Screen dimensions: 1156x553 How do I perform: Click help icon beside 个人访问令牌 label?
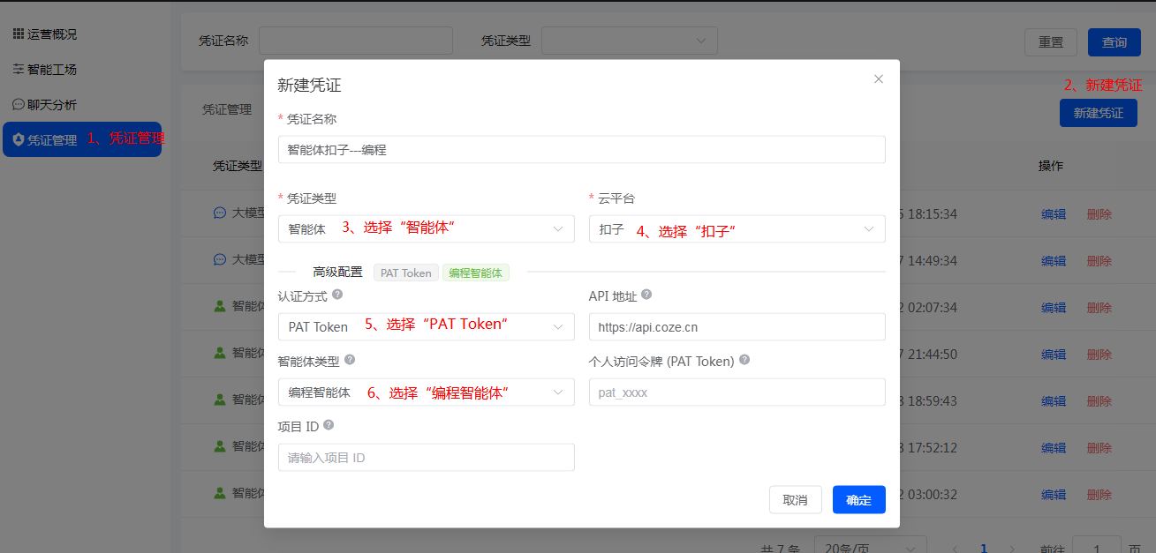coord(744,361)
